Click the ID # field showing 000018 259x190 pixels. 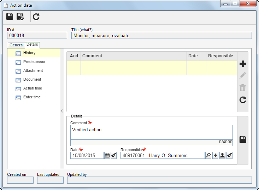pyautogui.click(x=37, y=35)
